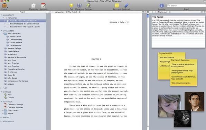
Task: Open the London setting
Action: pyautogui.click(x=11, y=98)
